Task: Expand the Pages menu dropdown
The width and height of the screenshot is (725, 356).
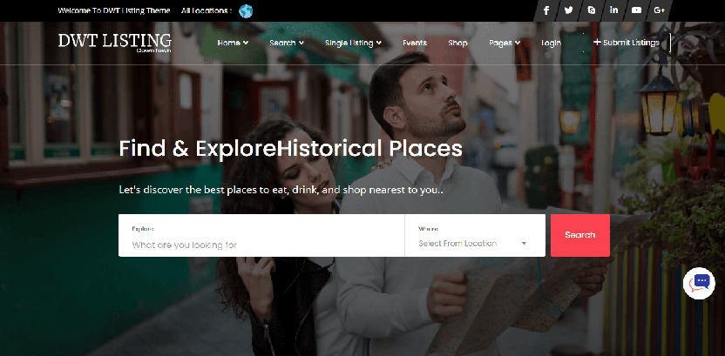Action: 505,43
